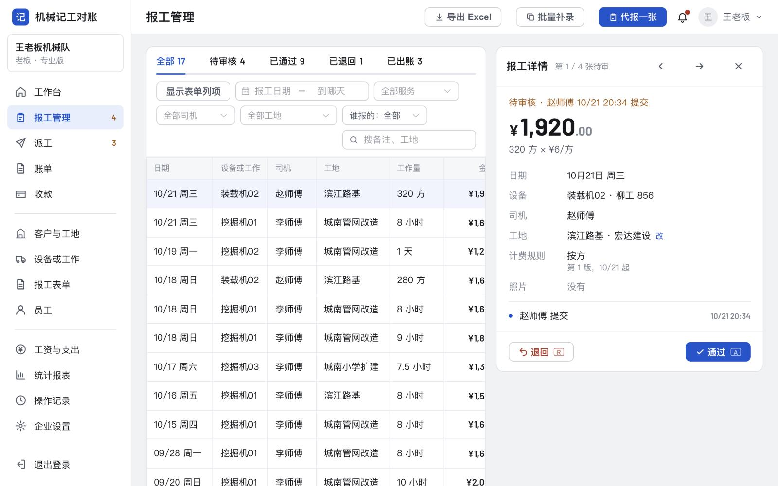Go to 派工 sidebar item
The width and height of the screenshot is (778, 486).
click(x=65, y=143)
